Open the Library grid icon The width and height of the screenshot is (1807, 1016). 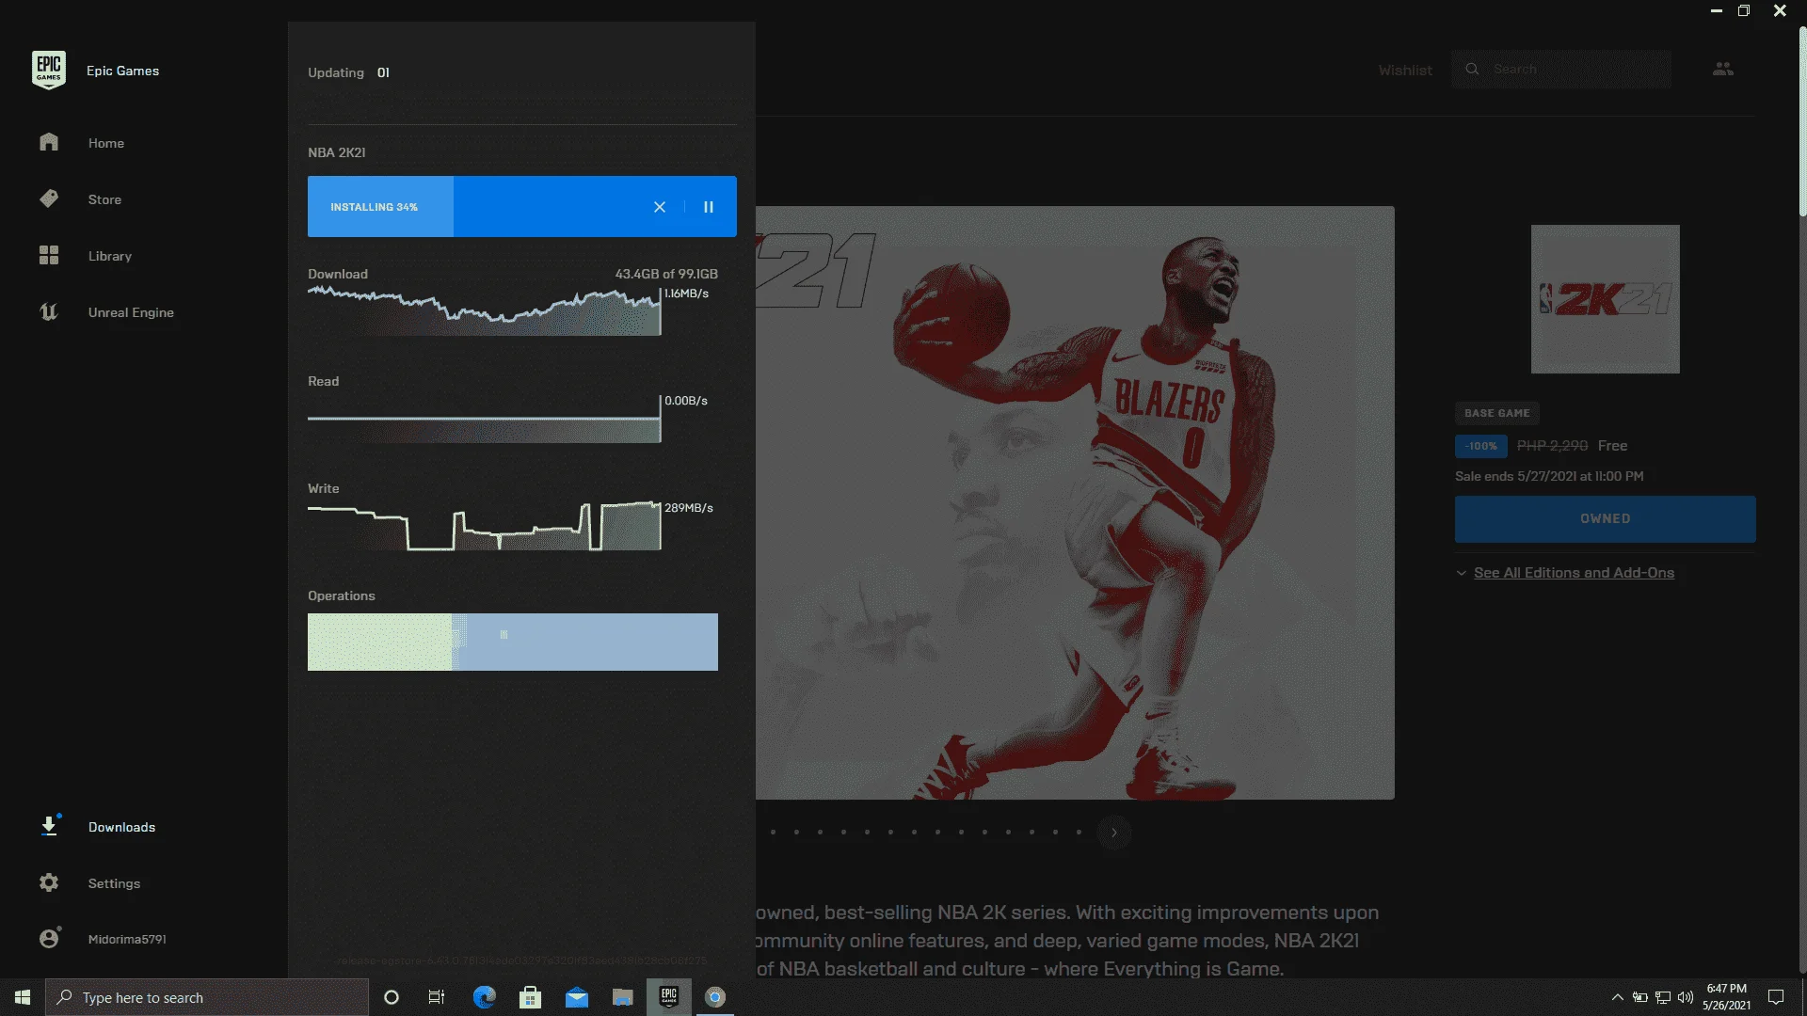click(49, 255)
